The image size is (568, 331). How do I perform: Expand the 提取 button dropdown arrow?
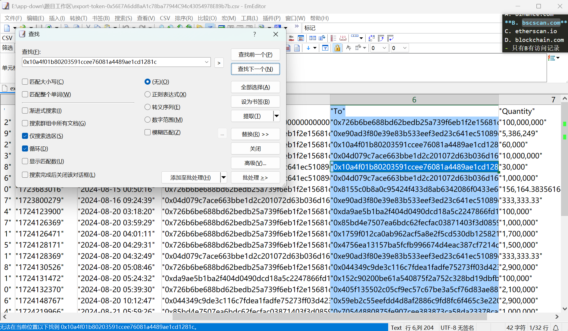click(276, 116)
